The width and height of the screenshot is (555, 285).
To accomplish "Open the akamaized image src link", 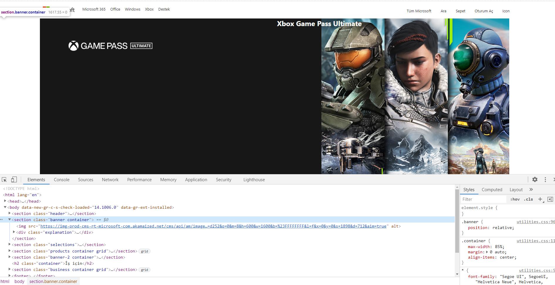I will tap(213, 226).
